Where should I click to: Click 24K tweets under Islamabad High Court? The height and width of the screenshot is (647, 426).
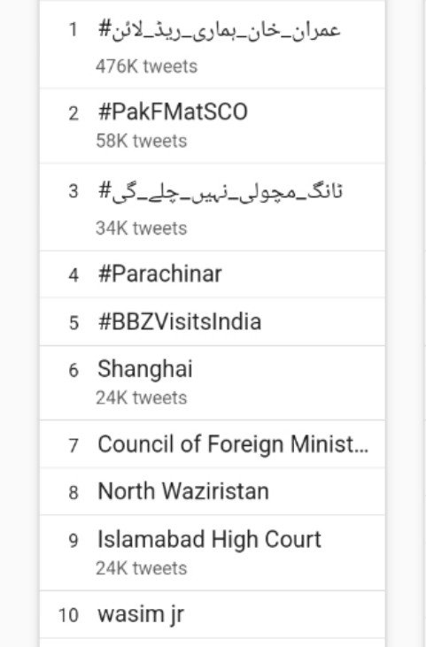tap(142, 568)
